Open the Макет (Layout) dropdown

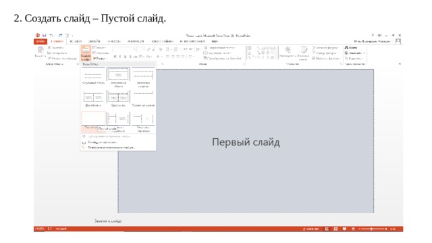[x=99, y=48]
